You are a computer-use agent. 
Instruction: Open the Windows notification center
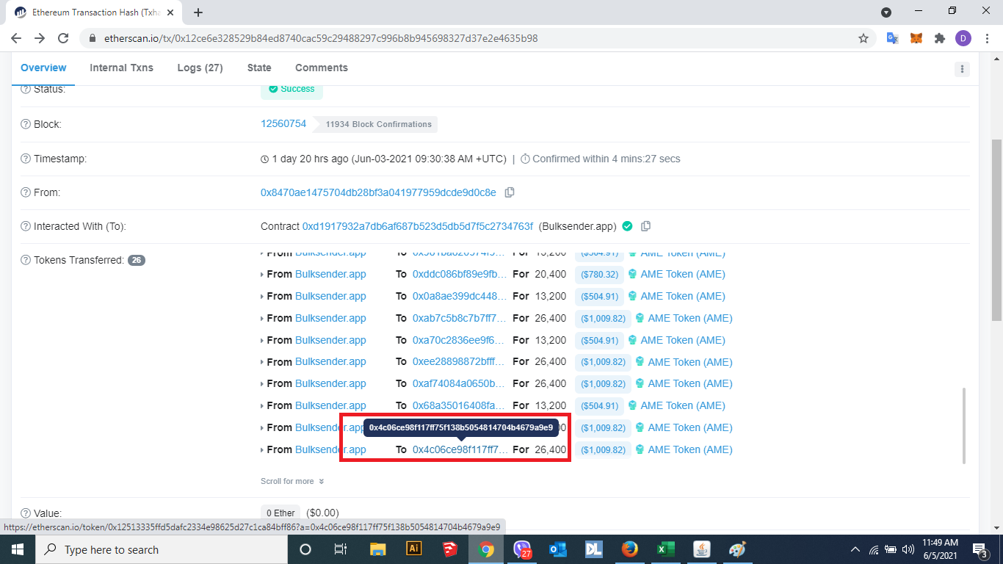point(980,549)
